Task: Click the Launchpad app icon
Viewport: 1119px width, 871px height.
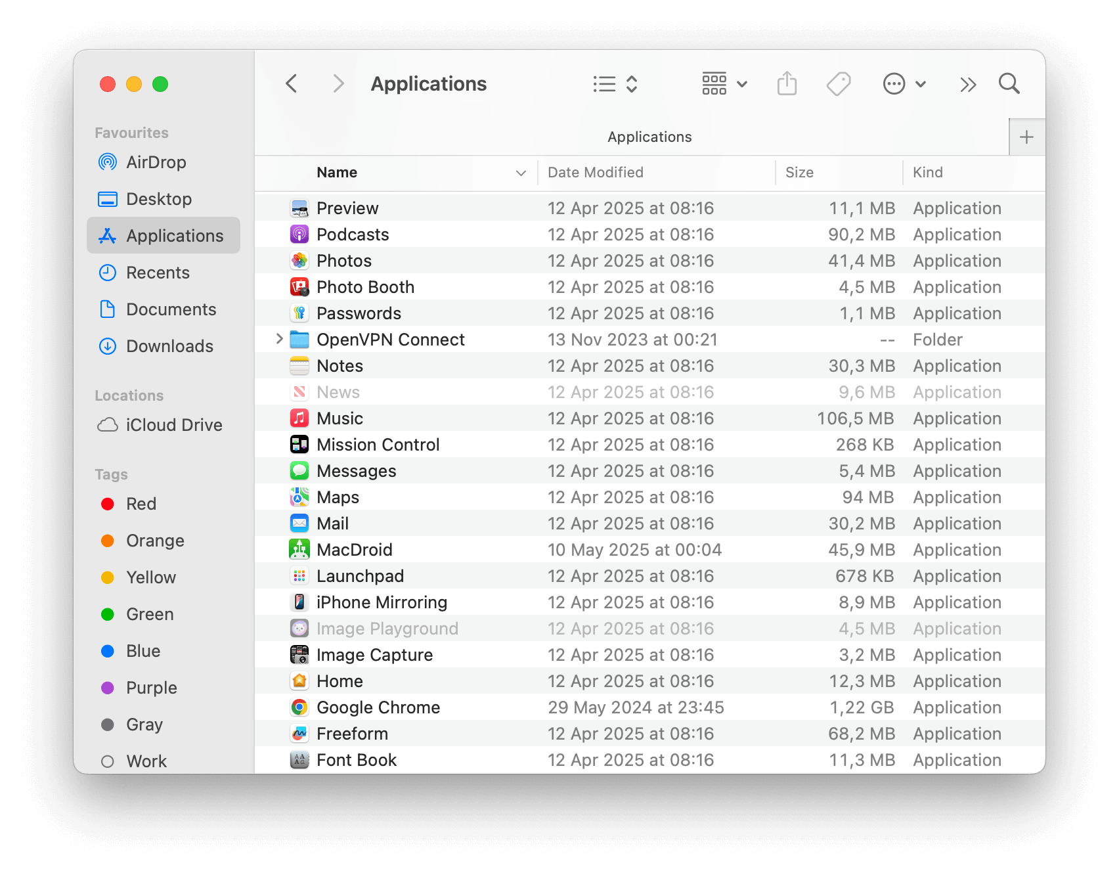Action: click(x=299, y=575)
